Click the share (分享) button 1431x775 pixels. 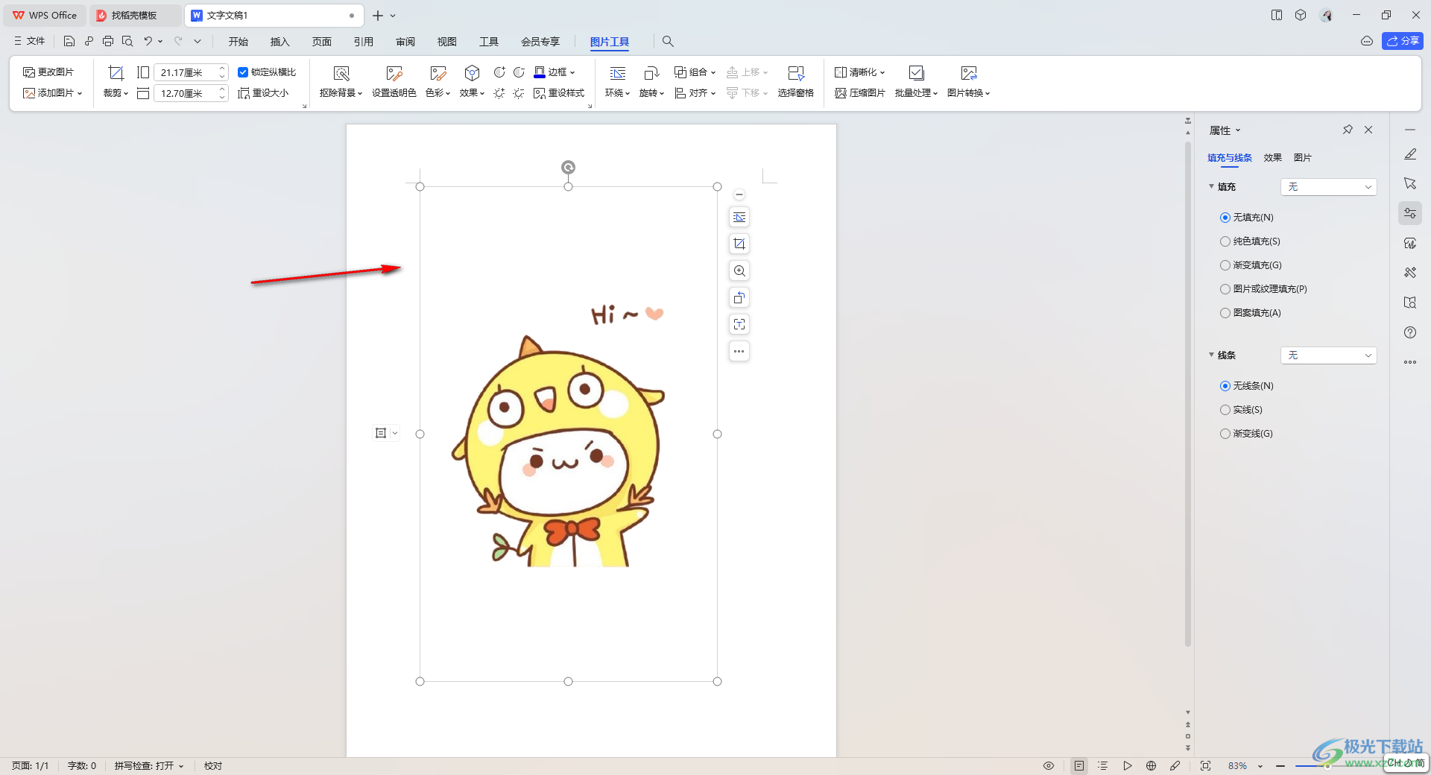tap(1403, 41)
